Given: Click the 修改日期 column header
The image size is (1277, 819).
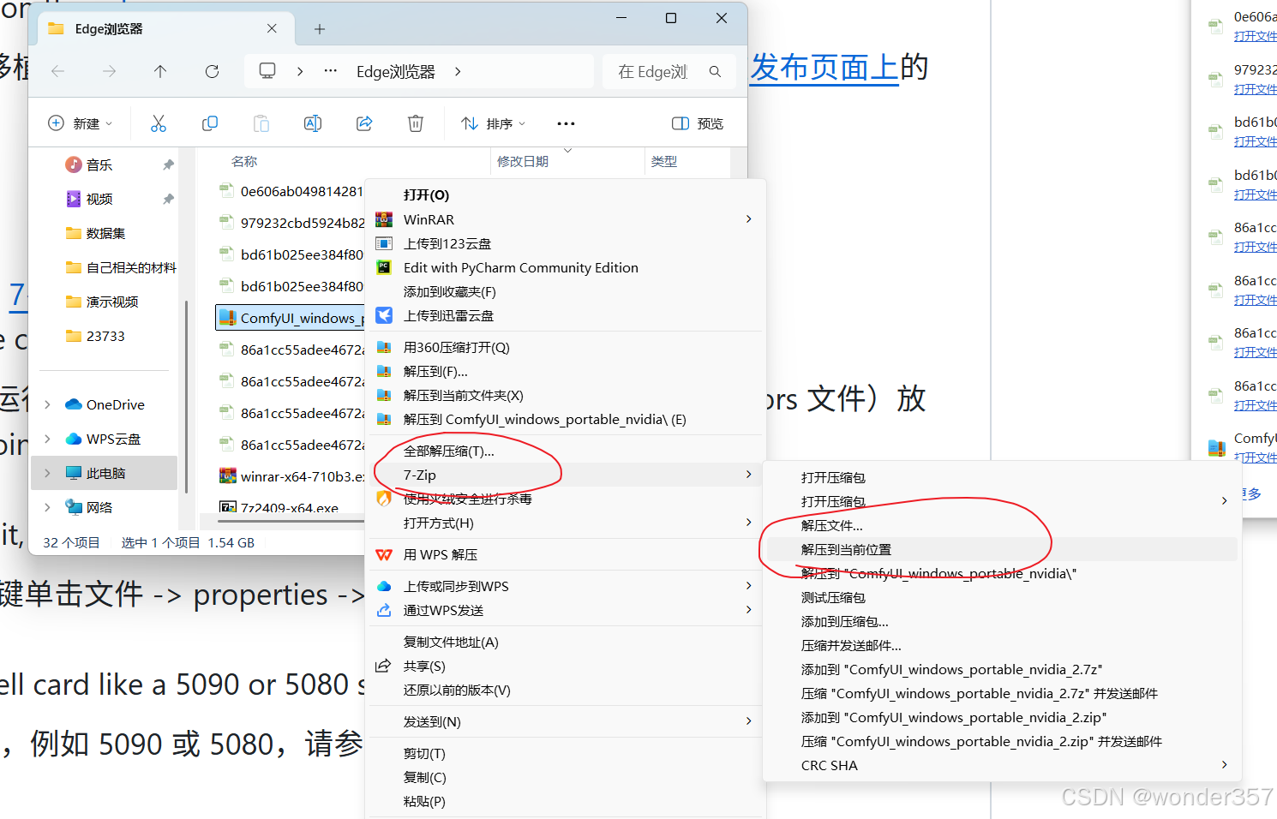Looking at the screenshot, I should [x=523, y=161].
